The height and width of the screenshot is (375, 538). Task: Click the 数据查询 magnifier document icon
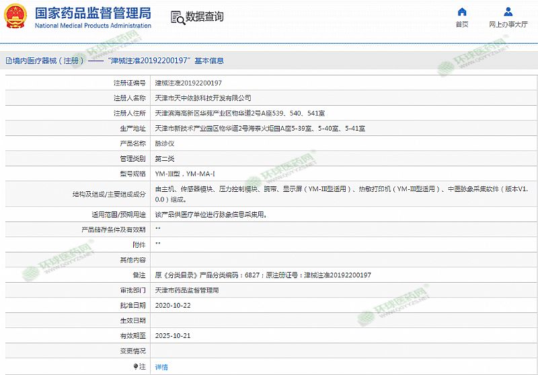[x=176, y=17]
